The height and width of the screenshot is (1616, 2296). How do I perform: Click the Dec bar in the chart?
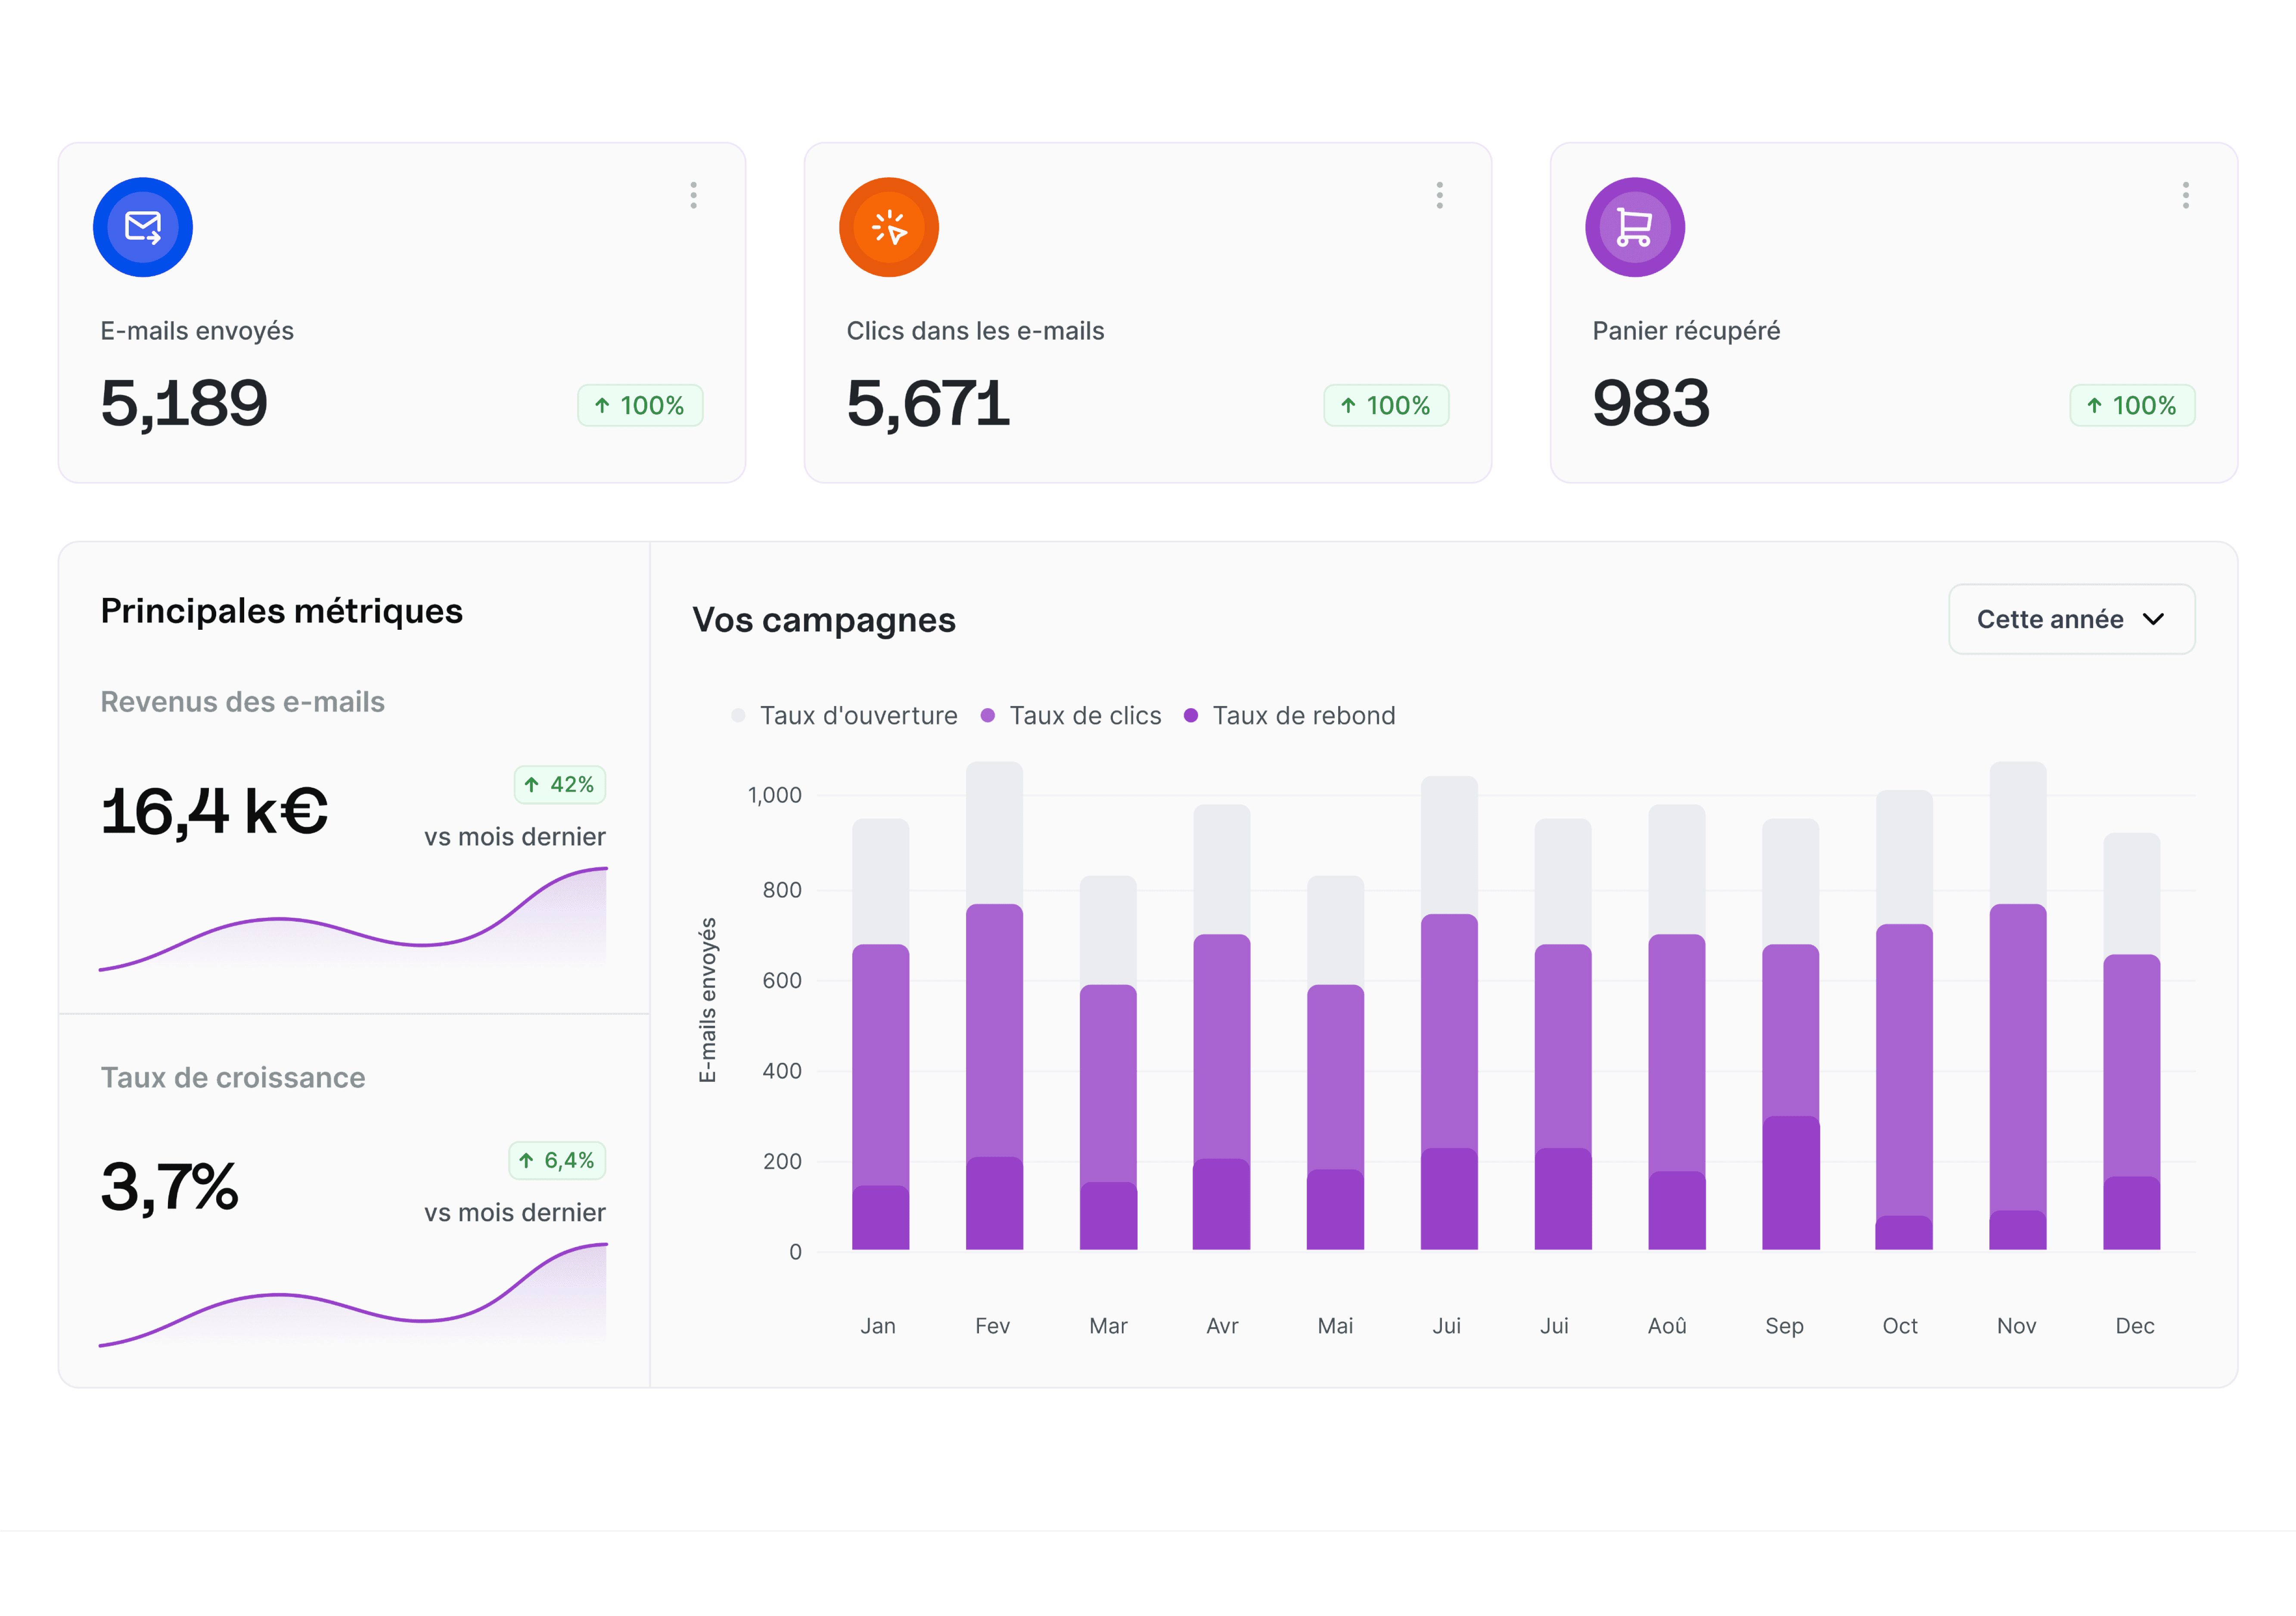tap(2131, 1041)
